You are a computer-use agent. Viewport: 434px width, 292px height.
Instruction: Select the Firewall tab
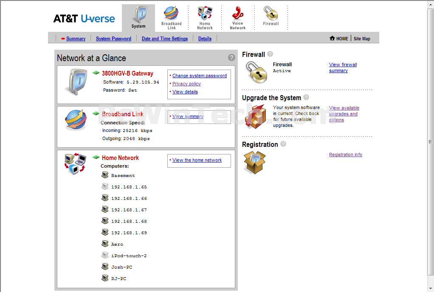(271, 16)
